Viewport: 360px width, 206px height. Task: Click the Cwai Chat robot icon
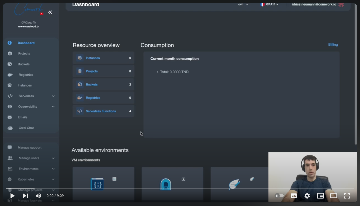pos(10,128)
